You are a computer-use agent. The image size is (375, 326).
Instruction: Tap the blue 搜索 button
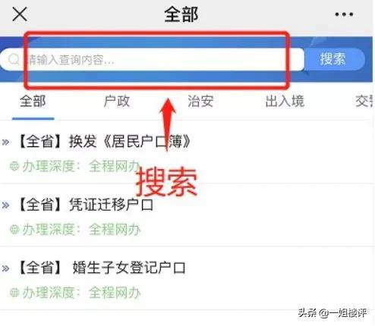(335, 59)
